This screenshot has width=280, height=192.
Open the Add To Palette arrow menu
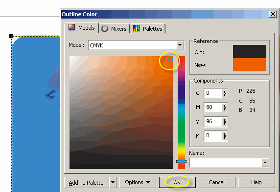click(113, 182)
